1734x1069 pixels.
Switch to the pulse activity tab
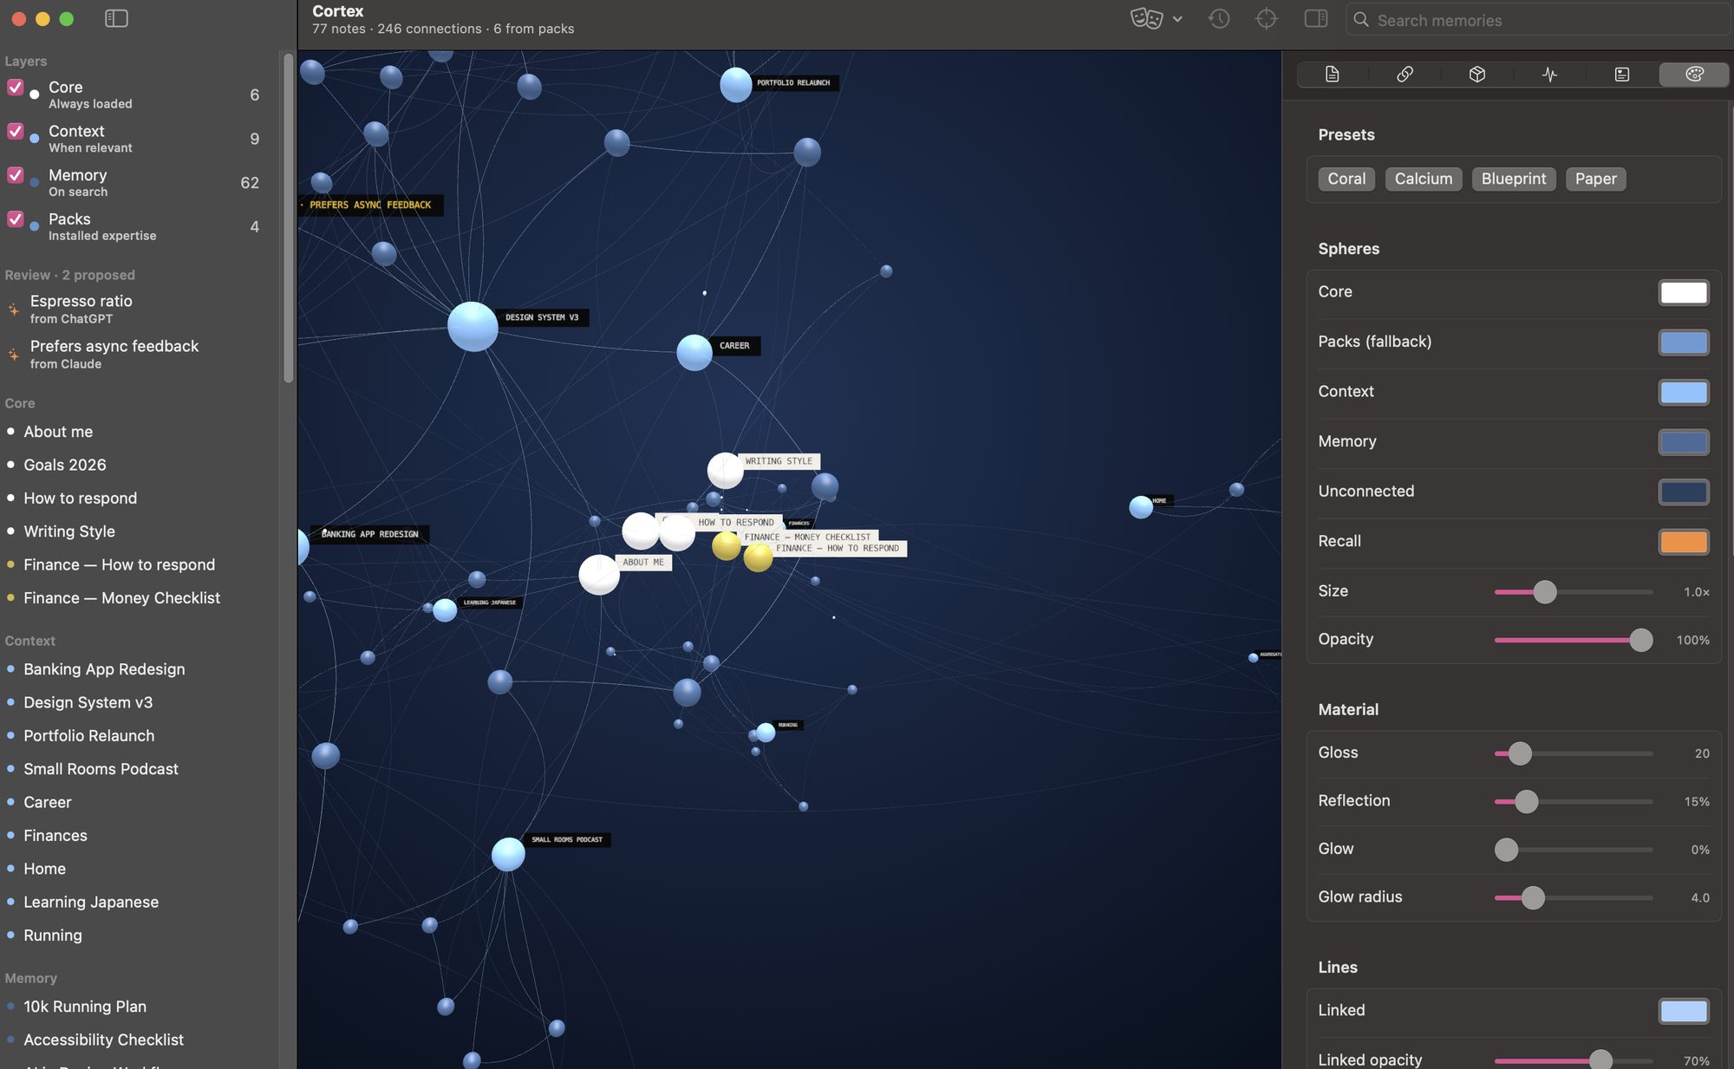1550,75
